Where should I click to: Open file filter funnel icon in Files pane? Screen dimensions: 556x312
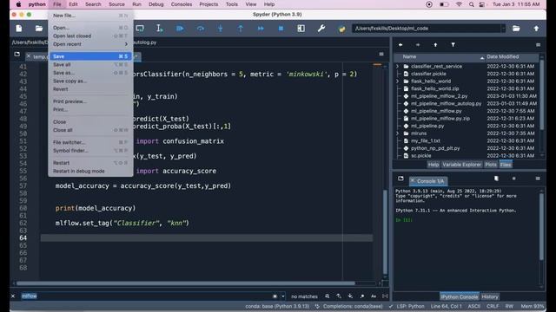[x=453, y=45]
